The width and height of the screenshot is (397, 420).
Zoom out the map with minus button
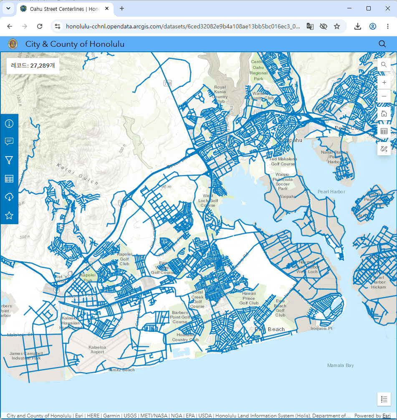coord(384,96)
